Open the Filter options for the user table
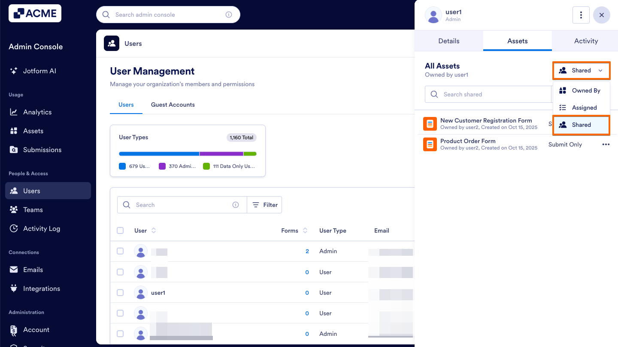This screenshot has width=618, height=347. [264, 204]
